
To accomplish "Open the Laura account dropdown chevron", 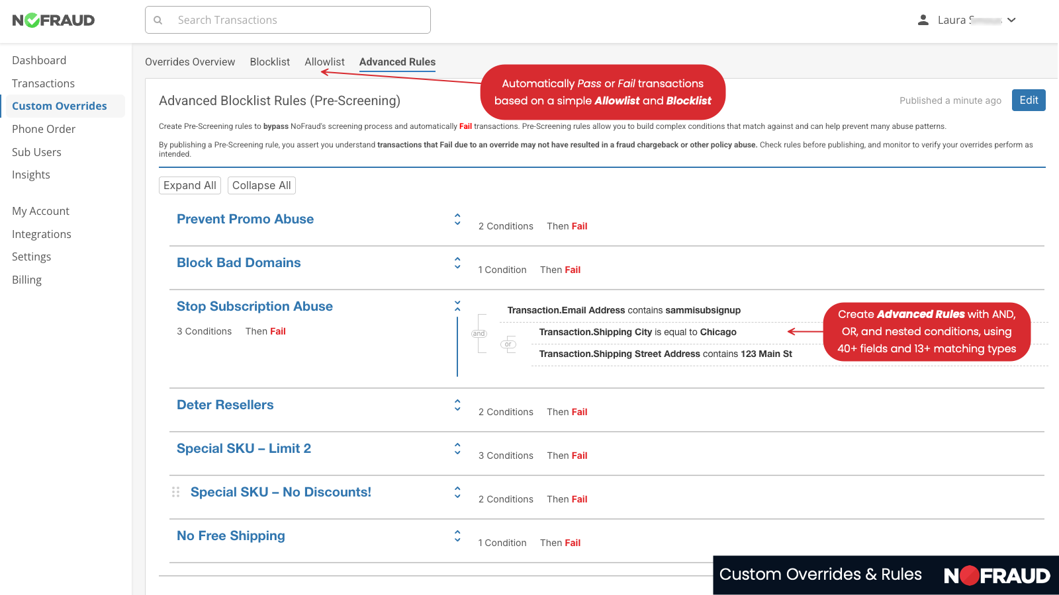I will (x=1011, y=20).
